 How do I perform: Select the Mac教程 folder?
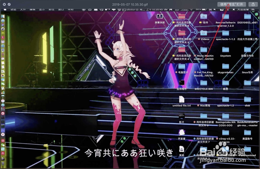[x=204, y=102]
